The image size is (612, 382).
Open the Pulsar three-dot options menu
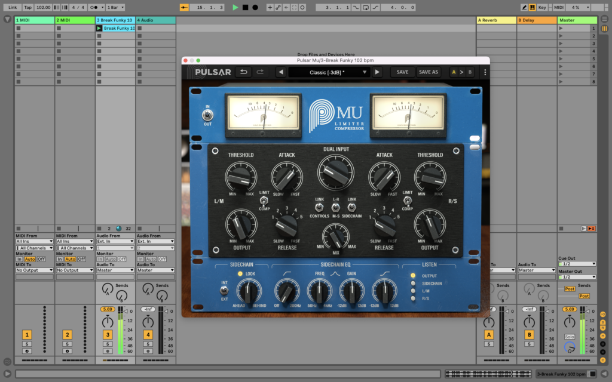coord(485,72)
